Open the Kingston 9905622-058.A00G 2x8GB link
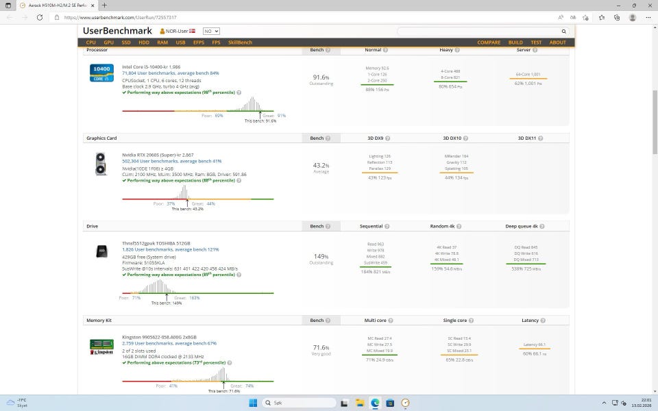This screenshot has height=411, width=658. pyautogui.click(x=159, y=337)
